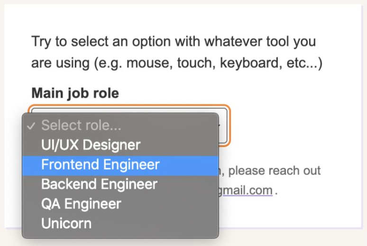The height and width of the screenshot is (246, 367).
Task: Pick Backend Engineer from the role list
Action: 99,184
